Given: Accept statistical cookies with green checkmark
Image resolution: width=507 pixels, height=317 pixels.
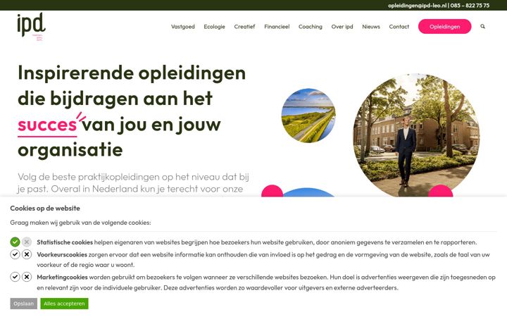Looking at the screenshot, I should click(15, 242).
